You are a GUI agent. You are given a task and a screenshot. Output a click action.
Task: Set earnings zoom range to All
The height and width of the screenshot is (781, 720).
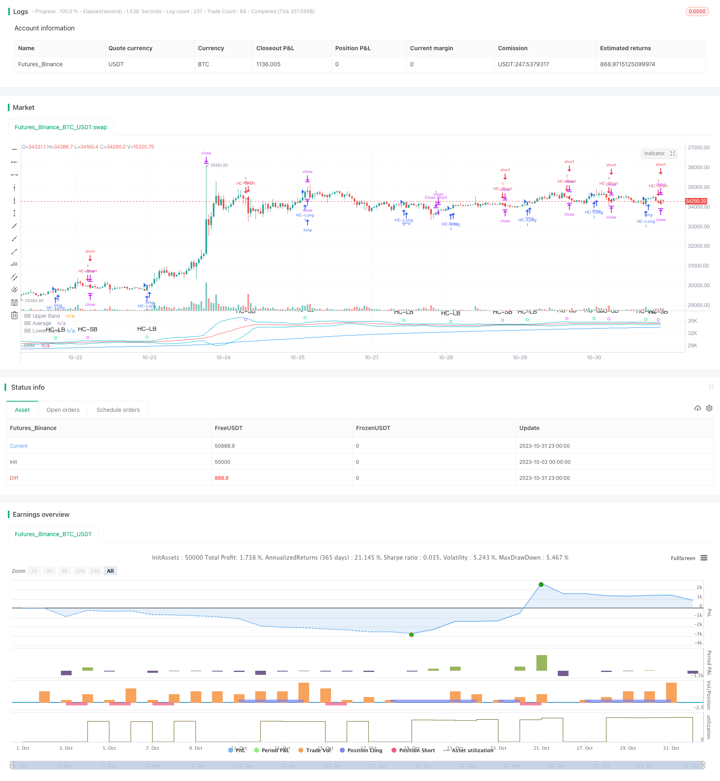[x=110, y=571]
